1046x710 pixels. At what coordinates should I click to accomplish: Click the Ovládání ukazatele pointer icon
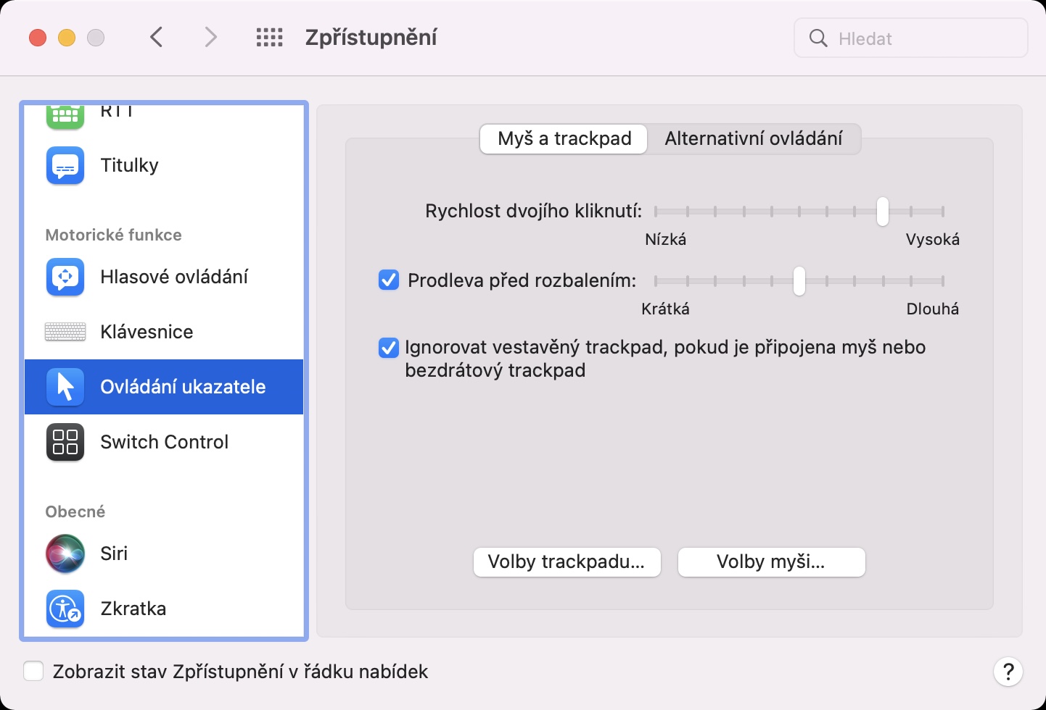coord(65,387)
